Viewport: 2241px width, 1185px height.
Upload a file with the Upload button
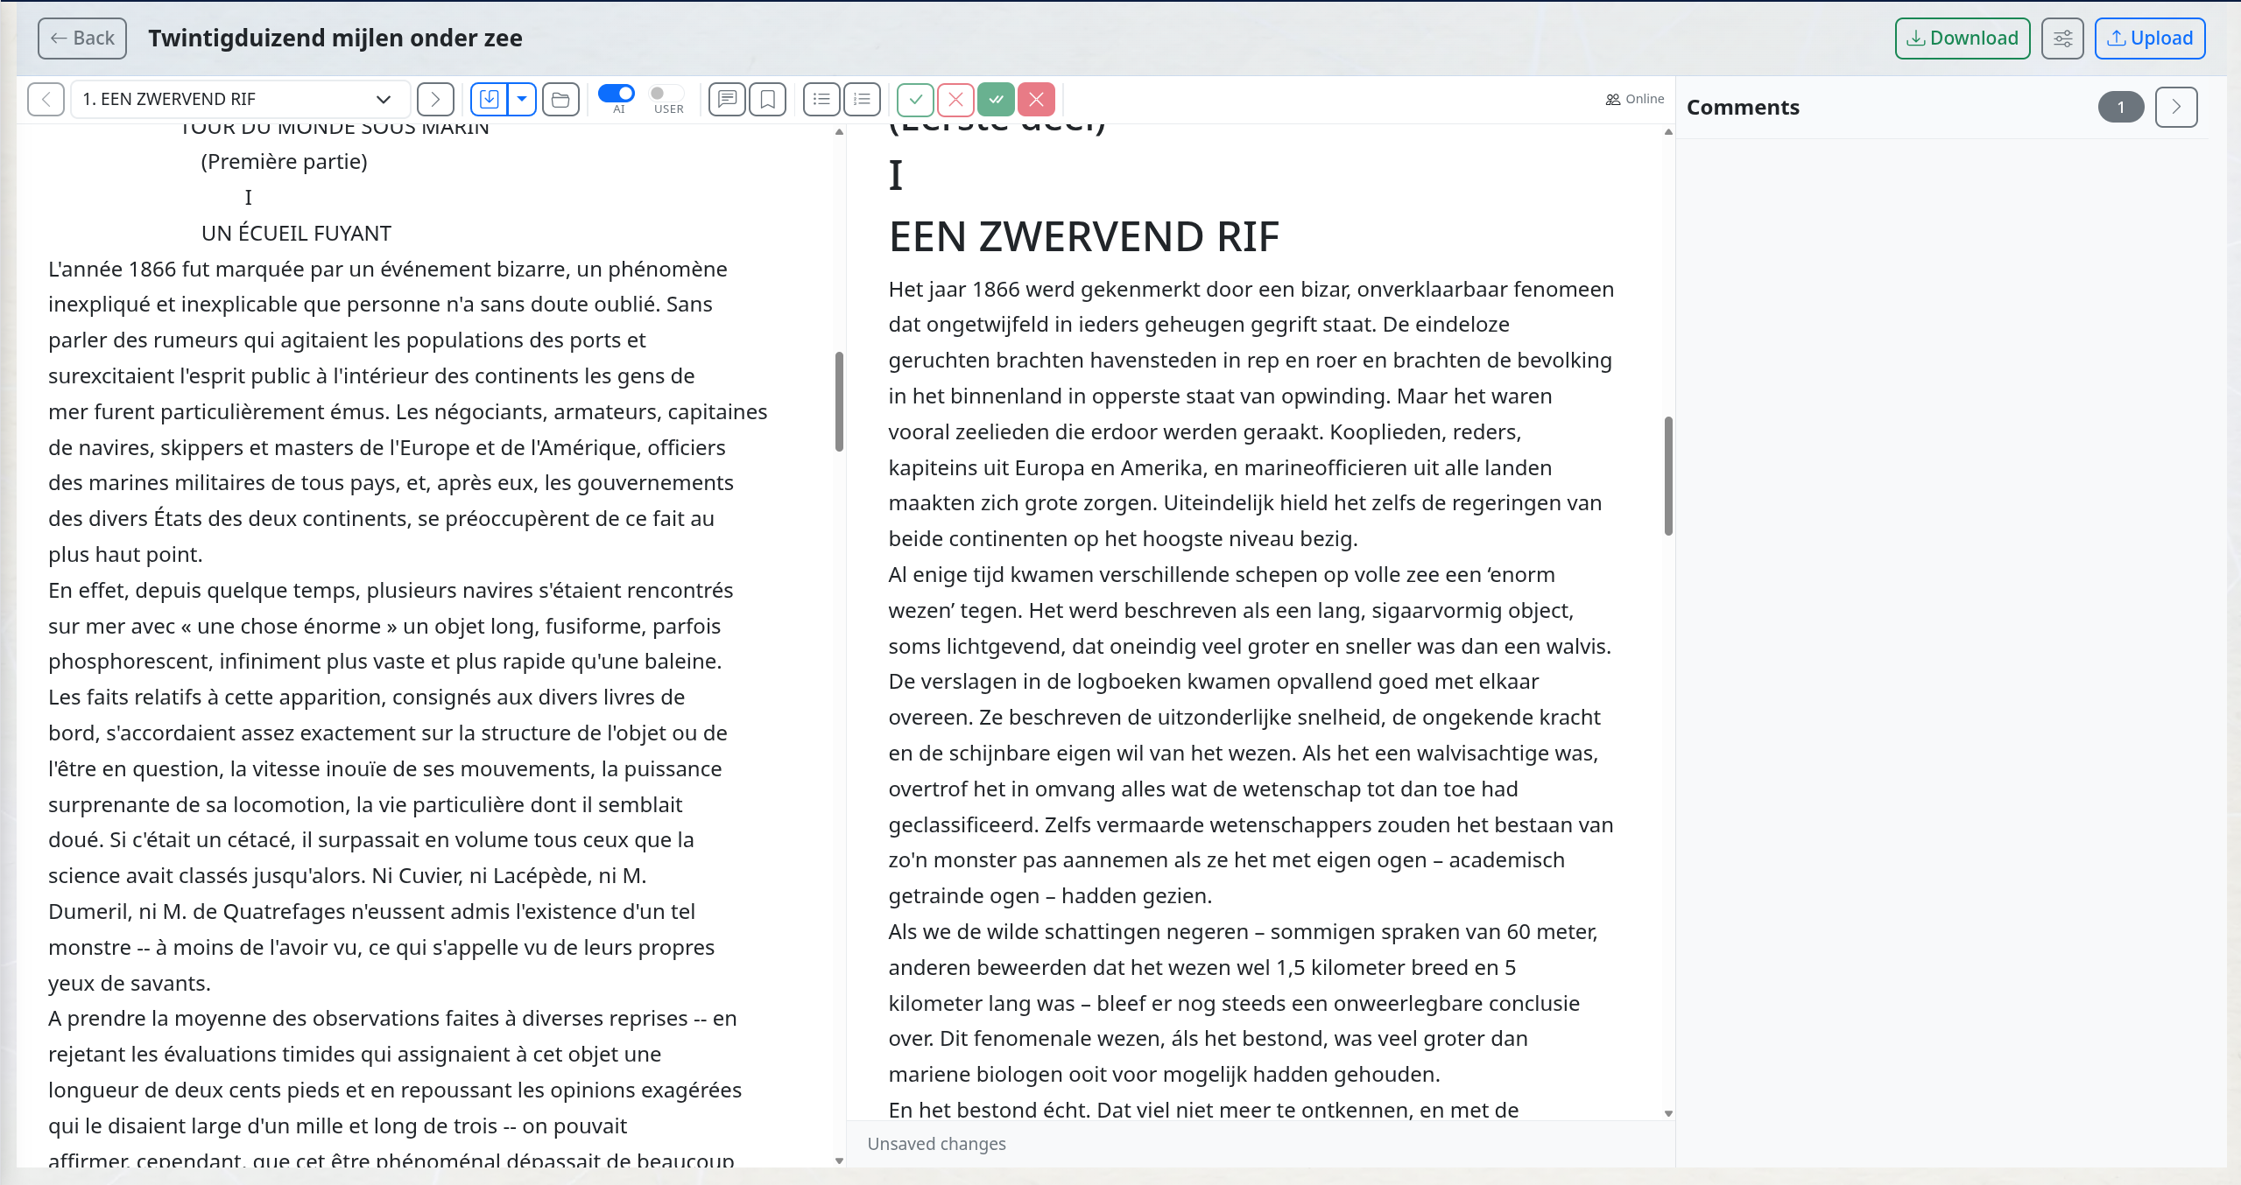pyautogui.click(x=2149, y=39)
